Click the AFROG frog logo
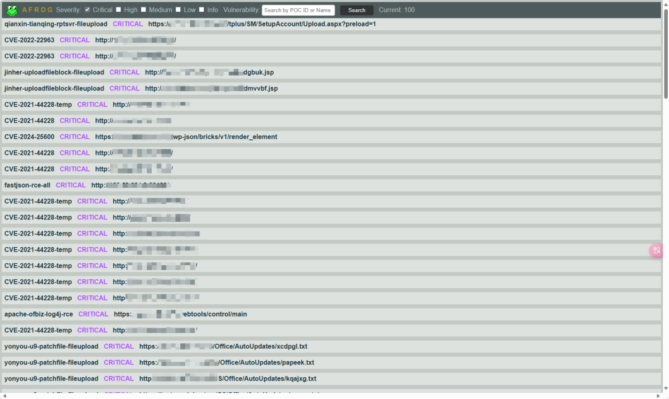Viewport: 669px width, 399px height. click(x=11, y=10)
